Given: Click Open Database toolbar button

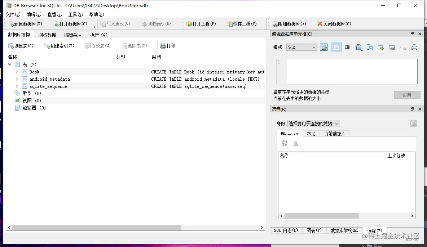Looking at the screenshot, I should pos(71,24).
